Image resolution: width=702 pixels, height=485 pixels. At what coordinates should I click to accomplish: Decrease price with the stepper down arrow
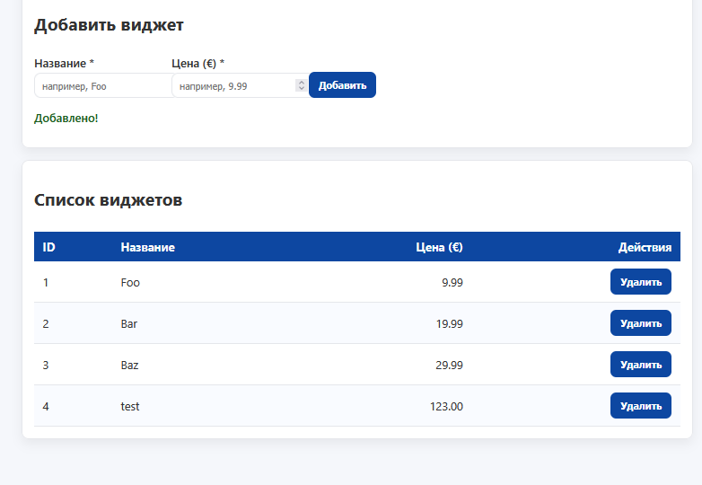click(x=301, y=90)
